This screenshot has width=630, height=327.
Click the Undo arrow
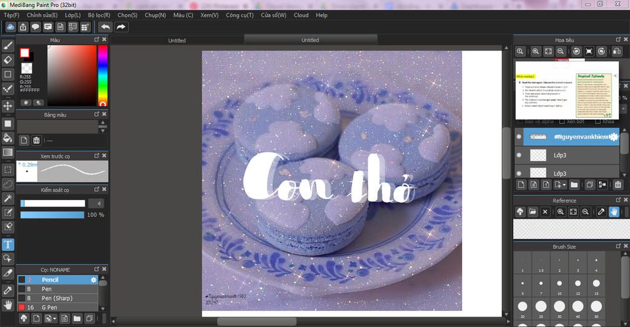106,27
